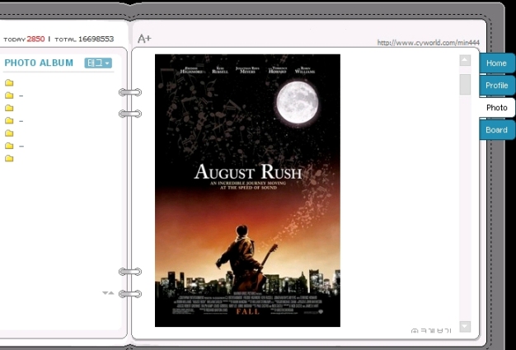The height and width of the screenshot is (350, 516).
Task: Click the August Rush movie poster
Action: pyautogui.click(x=247, y=190)
